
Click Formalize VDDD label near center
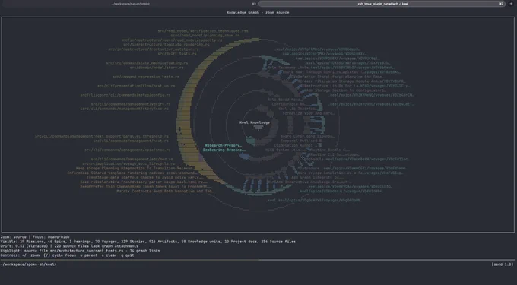pos(308,113)
